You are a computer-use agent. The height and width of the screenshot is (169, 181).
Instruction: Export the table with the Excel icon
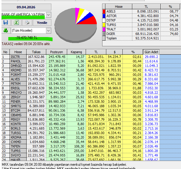(x=16, y=22)
